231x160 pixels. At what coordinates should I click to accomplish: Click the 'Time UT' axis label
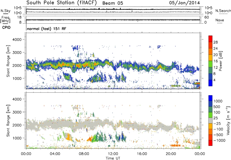pos(113,158)
